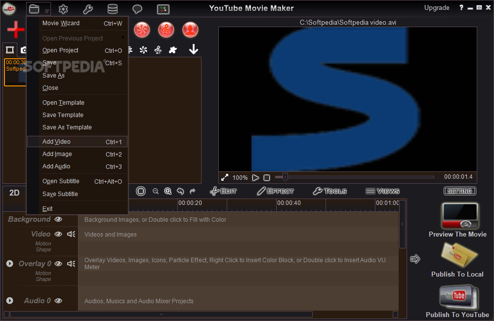Click the preview seek slider handle
Image resolution: width=494 pixels, height=321 pixels.
click(285, 177)
